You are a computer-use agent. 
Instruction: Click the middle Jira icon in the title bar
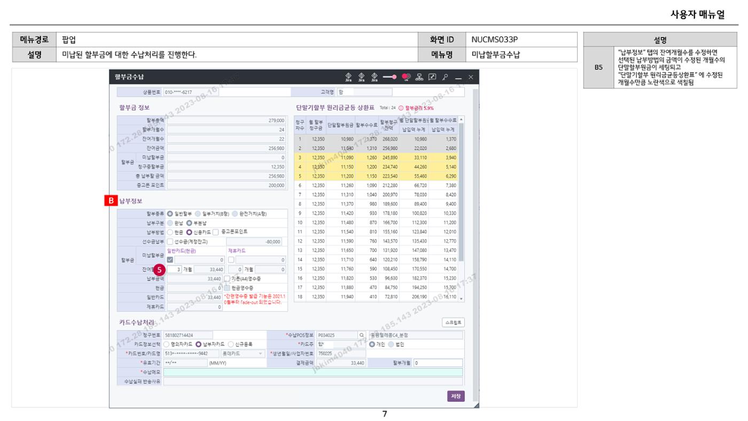click(361, 77)
